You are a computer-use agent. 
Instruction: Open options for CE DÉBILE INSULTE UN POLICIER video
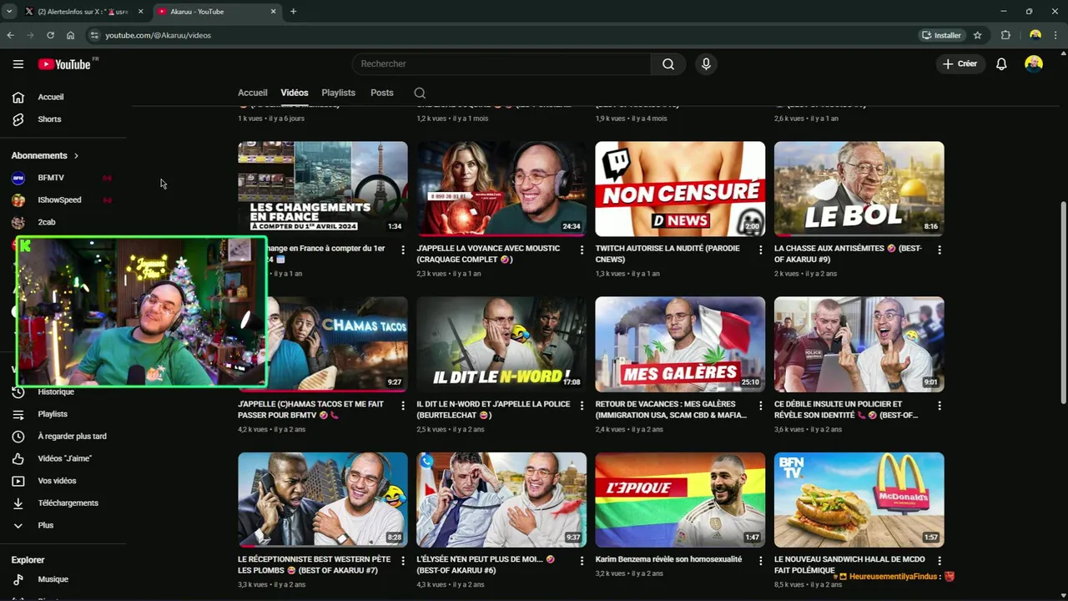(x=939, y=406)
